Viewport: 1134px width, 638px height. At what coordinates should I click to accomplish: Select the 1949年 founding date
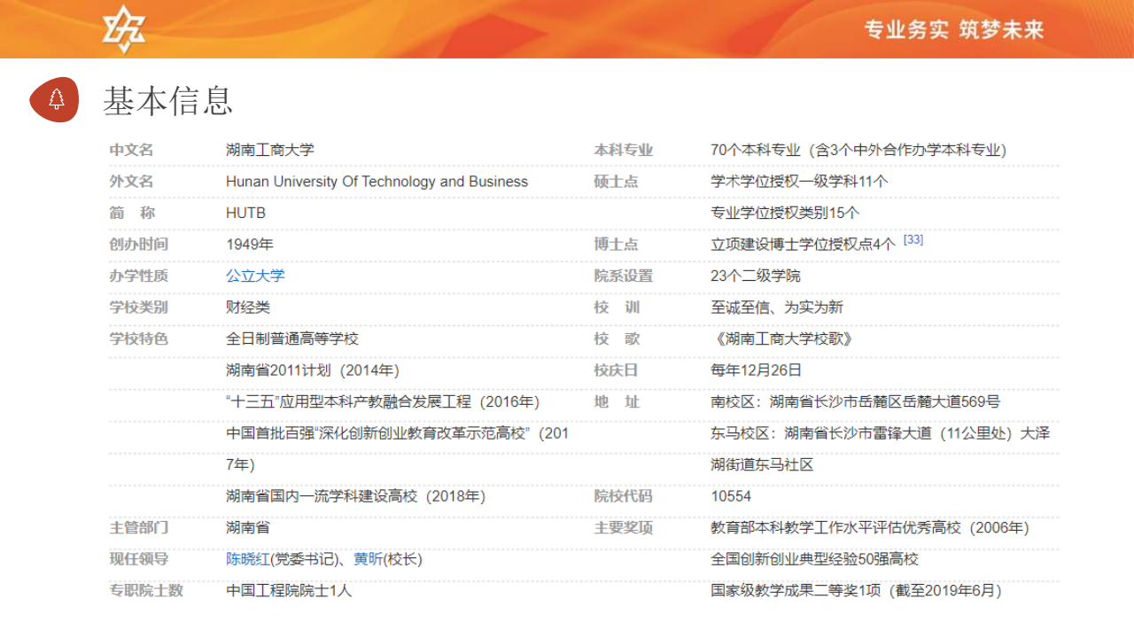click(x=249, y=245)
